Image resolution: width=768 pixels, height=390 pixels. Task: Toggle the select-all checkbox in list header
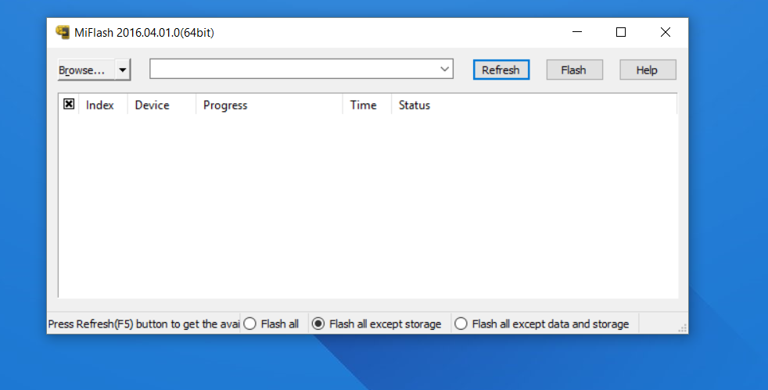click(x=69, y=105)
